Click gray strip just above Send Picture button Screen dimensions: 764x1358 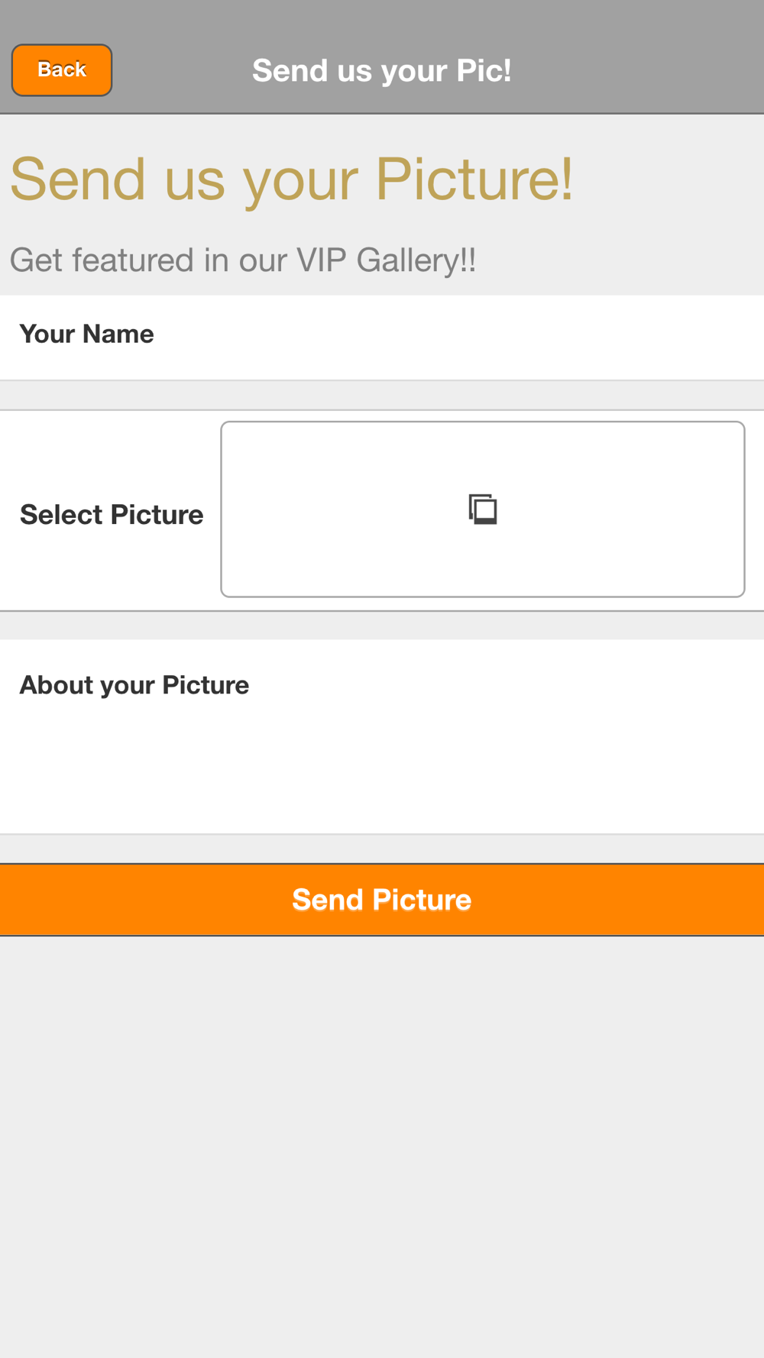(x=382, y=849)
